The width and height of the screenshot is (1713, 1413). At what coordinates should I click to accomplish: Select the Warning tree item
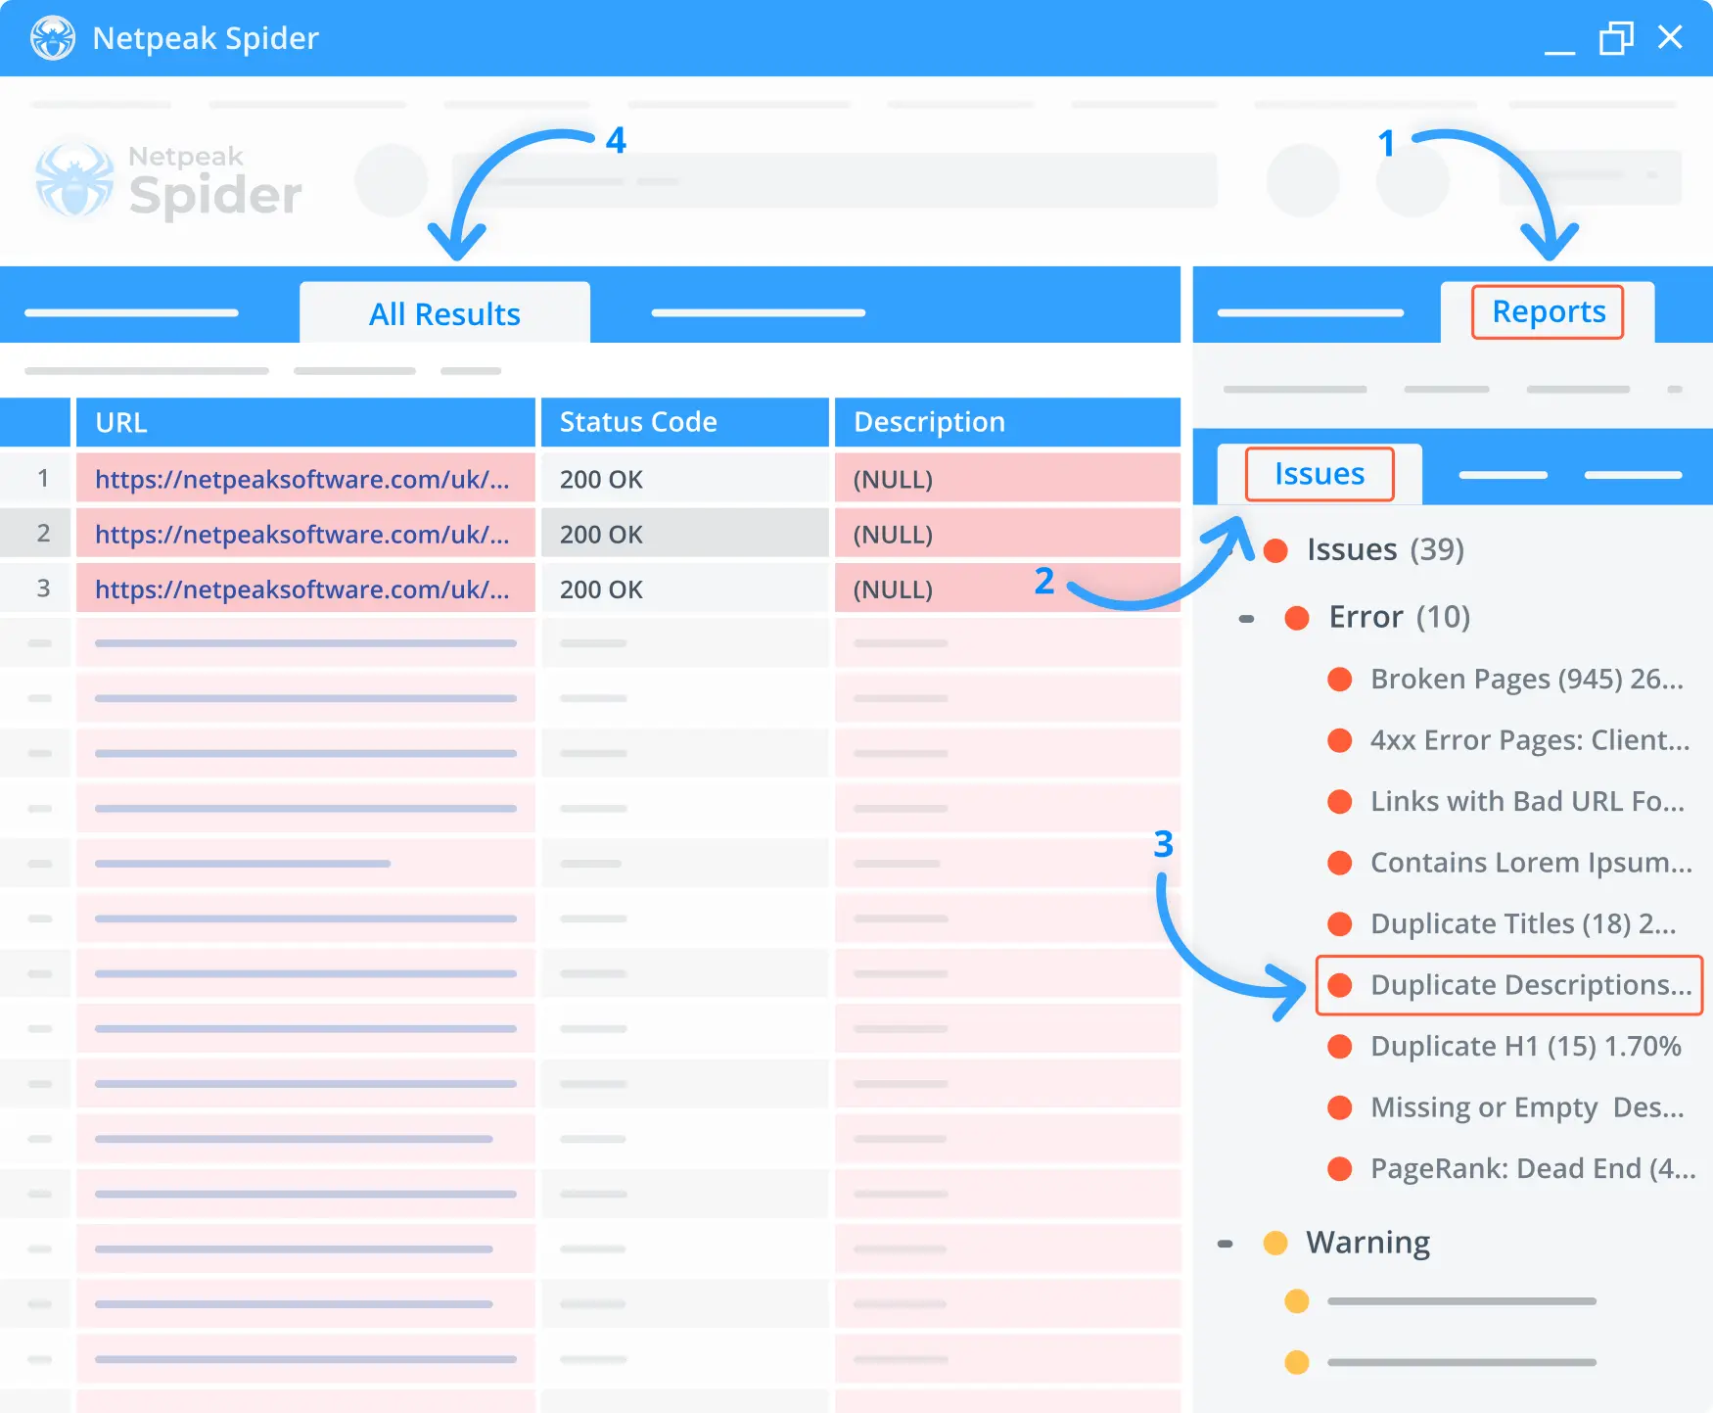point(1367,1243)
